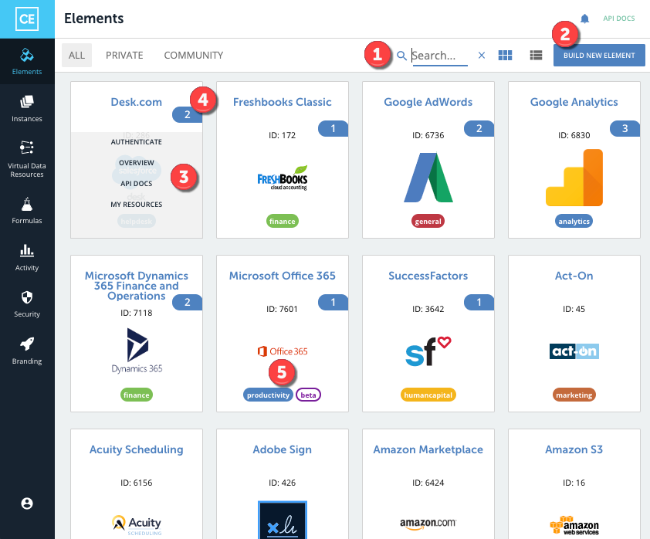Click the beta tag on Office 365
The height and width of the screenshot is (539, 650).
[x=309, y=395]
